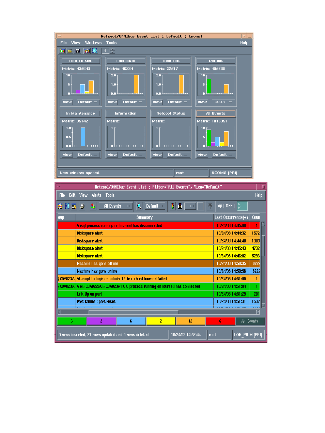Click red severity count bar showing 6
The width and height of the screenshot is (325, 433).
tap(220, 321)
